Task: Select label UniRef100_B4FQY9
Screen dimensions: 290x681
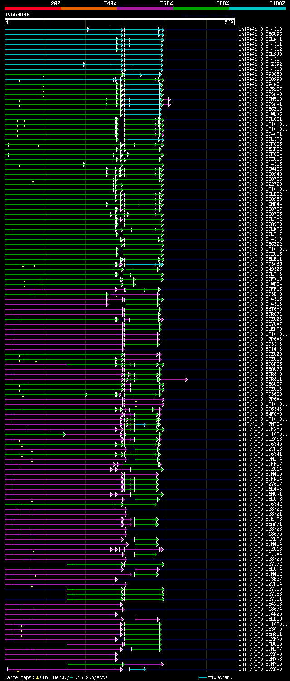Action: 260,414
